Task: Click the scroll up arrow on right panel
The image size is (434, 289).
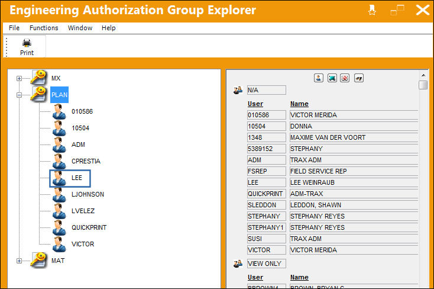Action: point(423,75)
